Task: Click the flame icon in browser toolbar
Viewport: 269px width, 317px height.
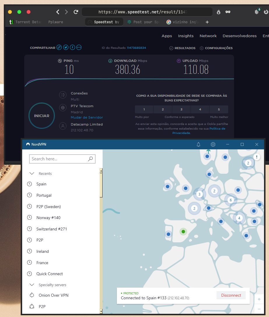Action: click(x=218, y=12)
